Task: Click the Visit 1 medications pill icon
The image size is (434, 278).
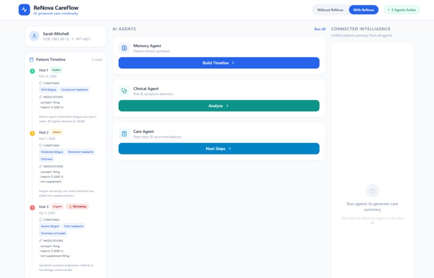Action: (41, 97)
